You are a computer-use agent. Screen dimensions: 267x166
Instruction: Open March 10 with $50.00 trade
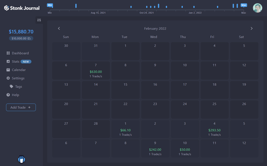point(185,148)
